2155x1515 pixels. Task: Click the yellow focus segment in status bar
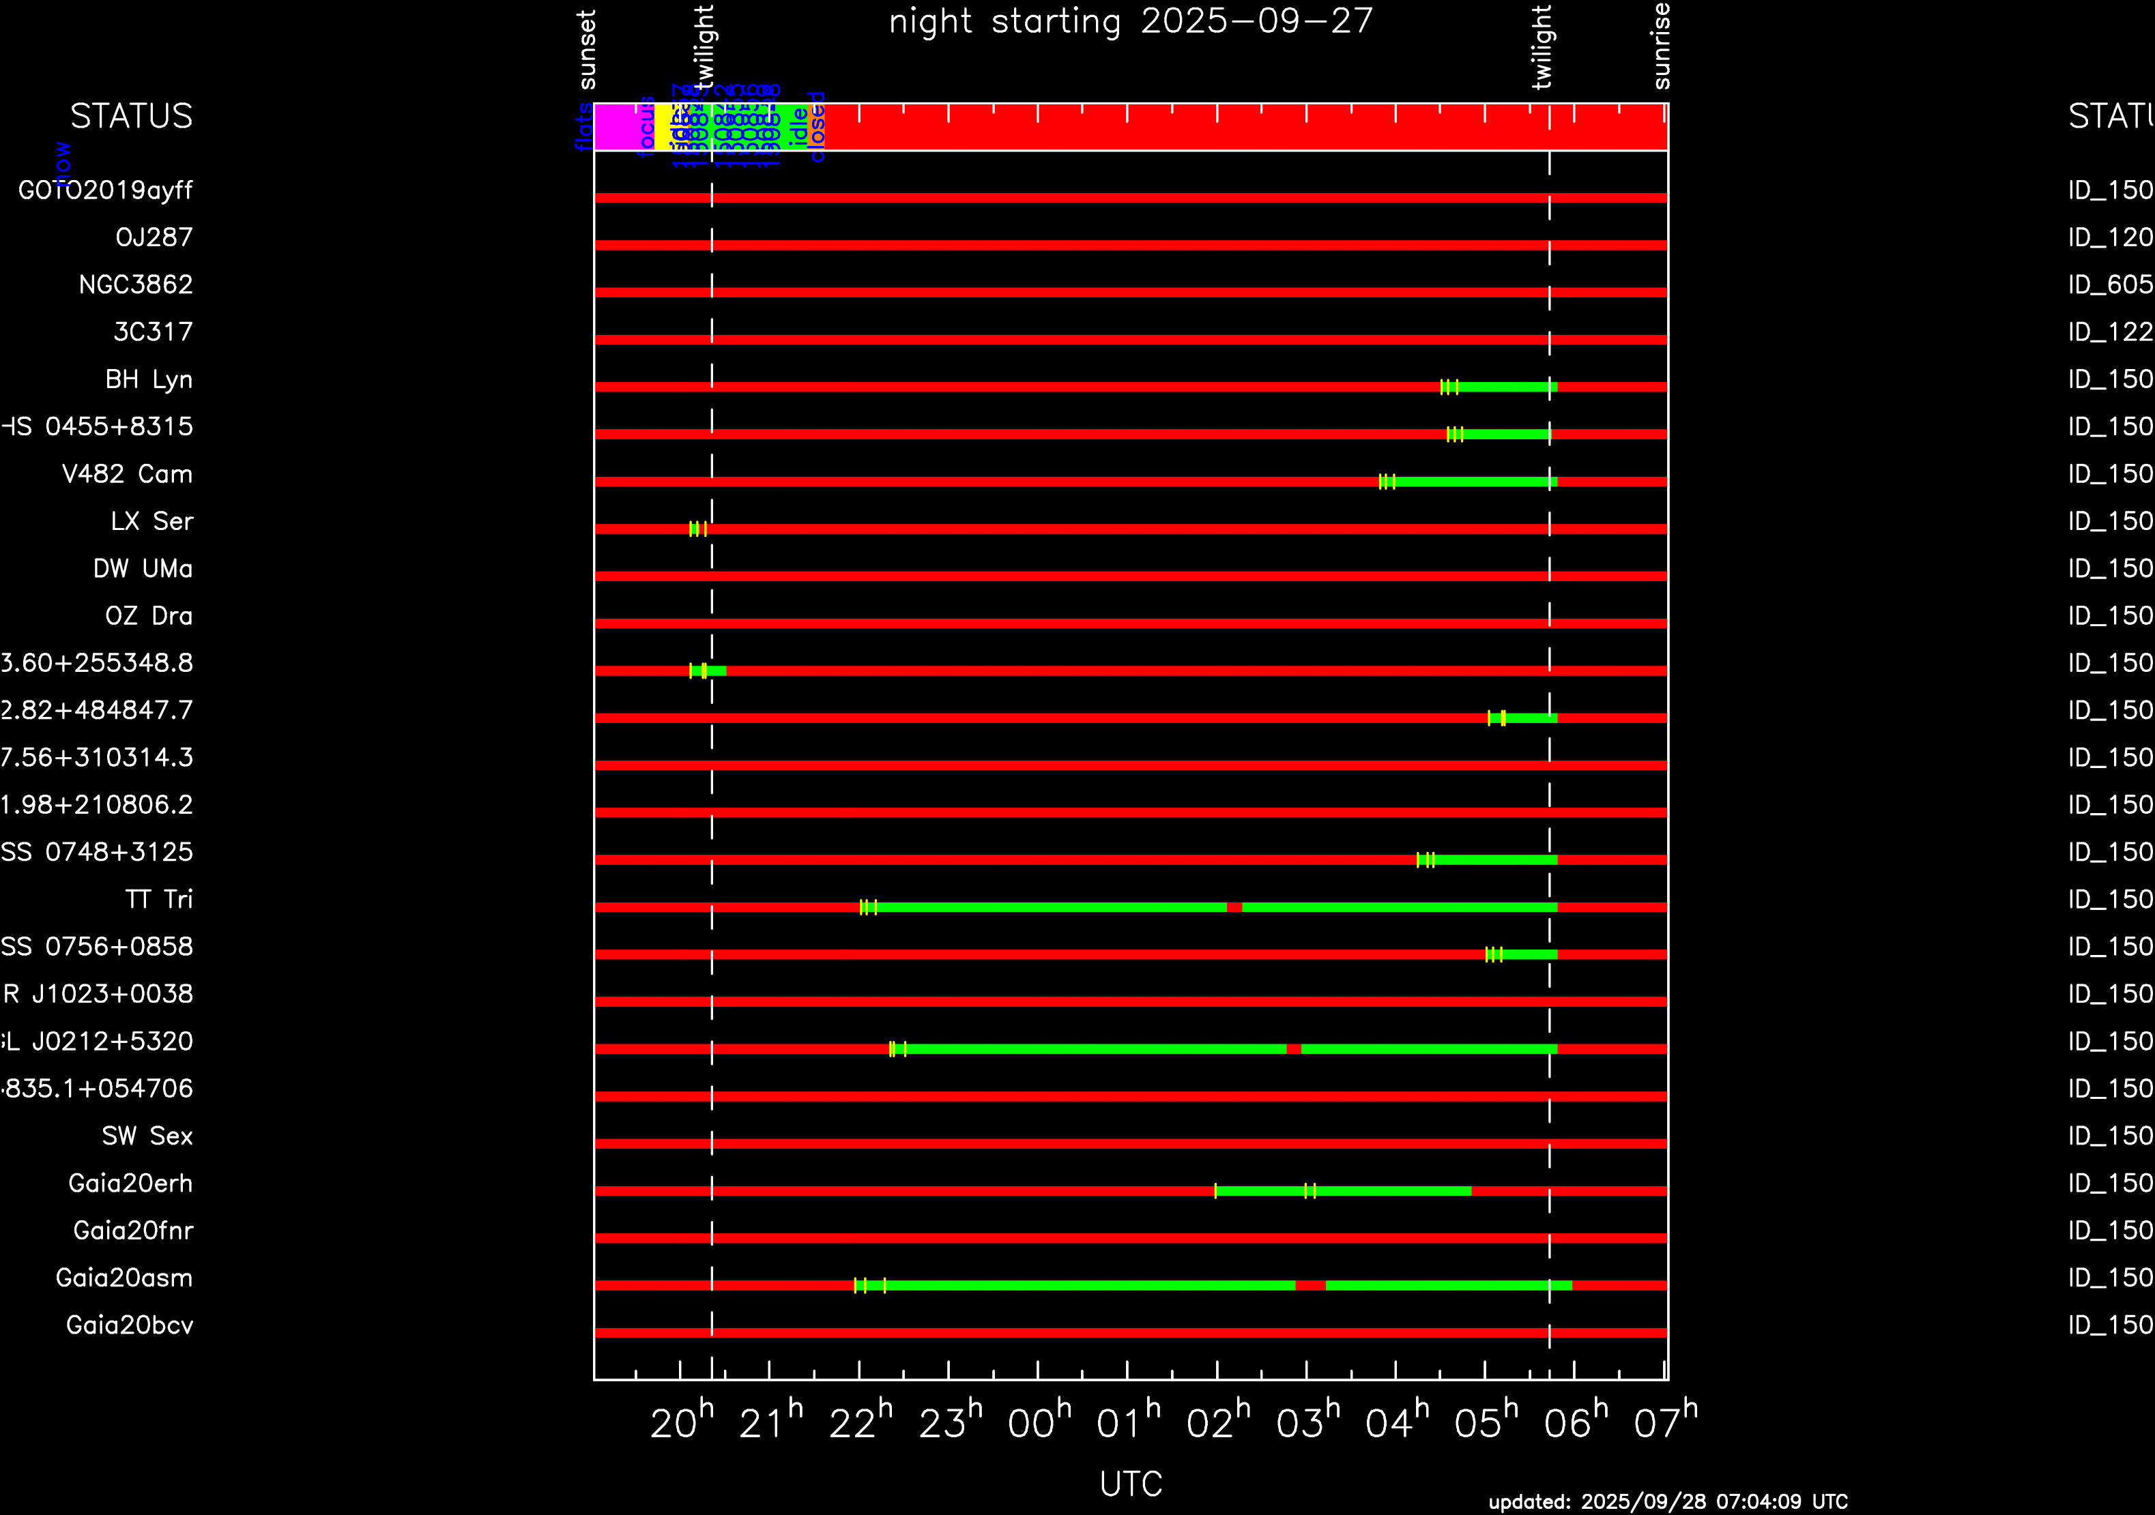662,128
